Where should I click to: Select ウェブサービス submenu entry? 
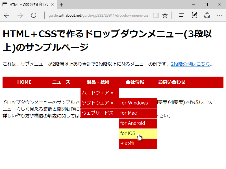99,113
